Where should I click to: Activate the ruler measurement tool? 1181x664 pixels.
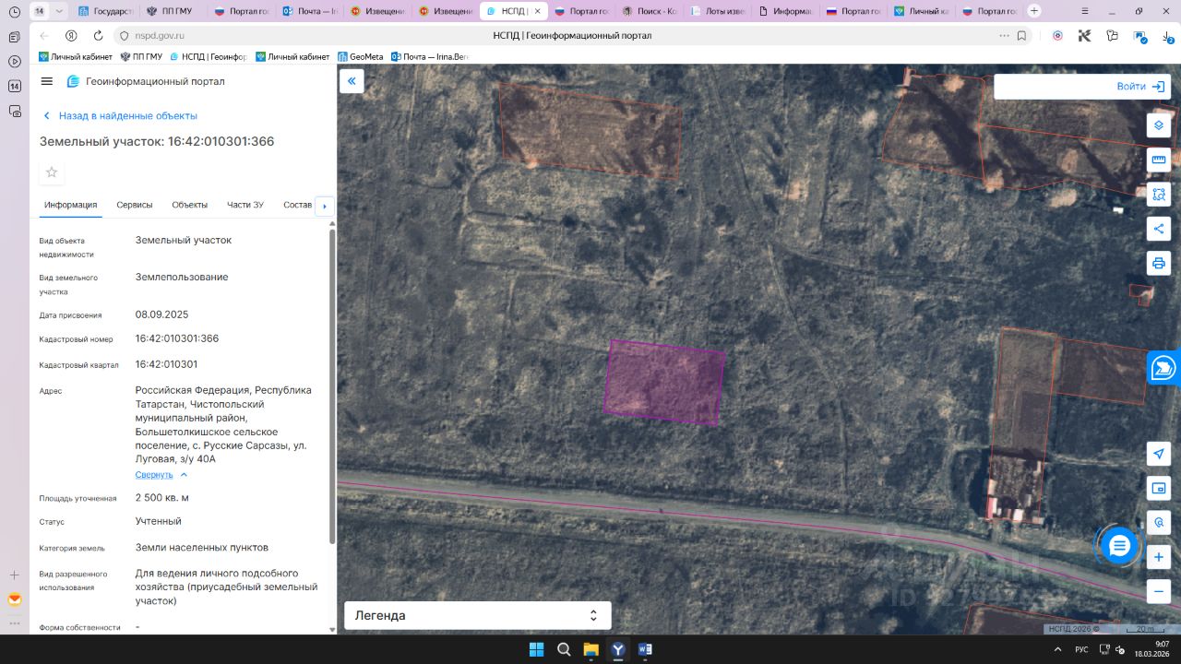(x=1159, y=160)
